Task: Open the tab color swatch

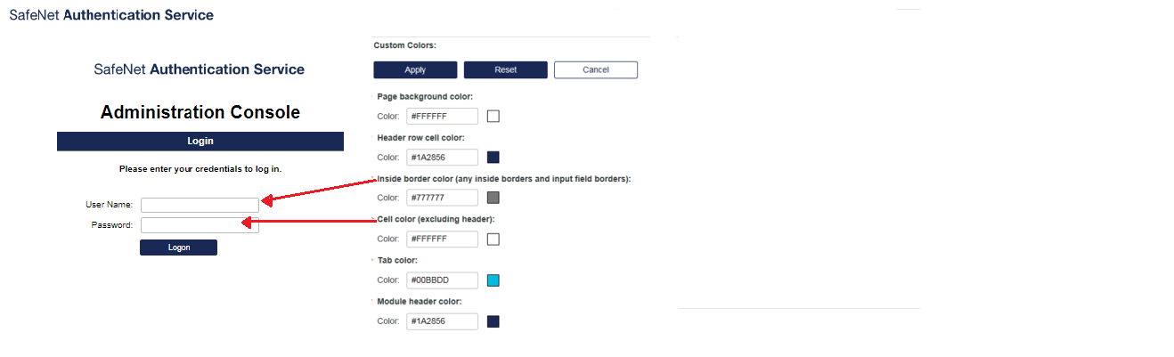Action: [x=493, y=280]
